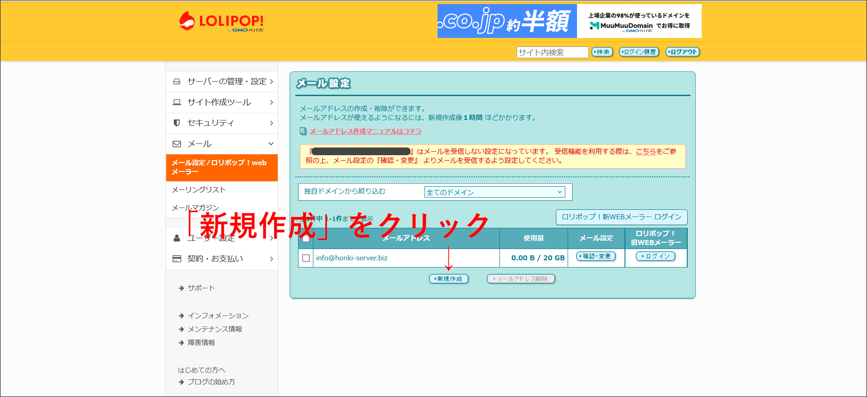Click the arrow icon beside サポート
Image resolution: width=867 pixels, height=397 pixels.
[181, 288]
